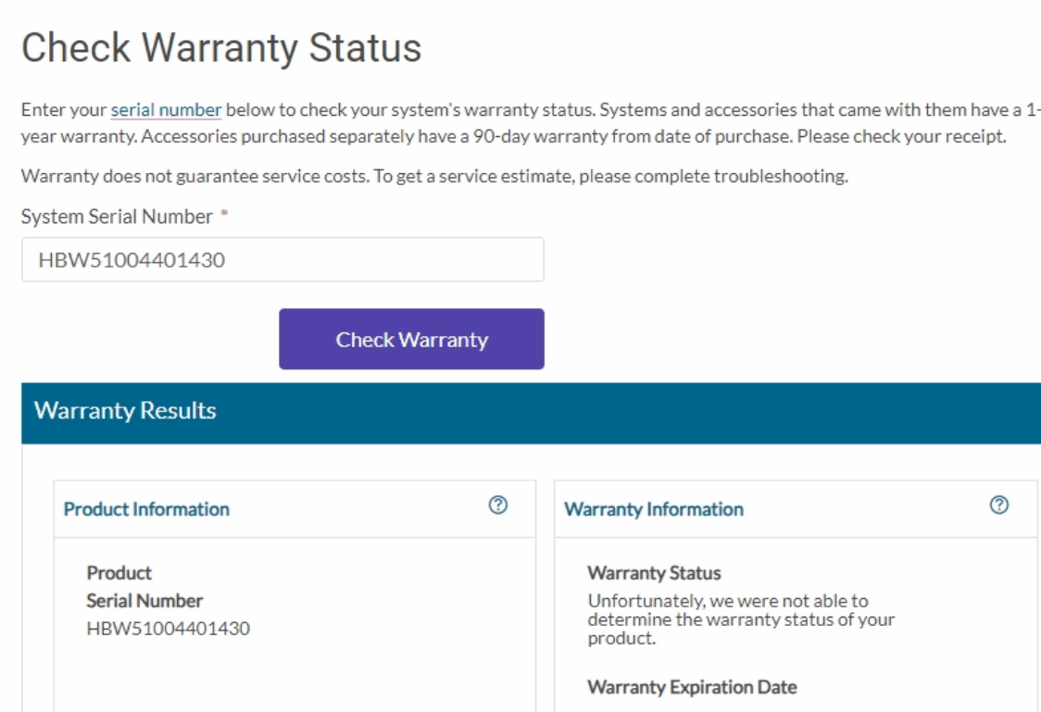This screenshot has height=712, width=1041.
Task: Click the help icon in Product Information
Action: pyautogui.click(x=498, y=505)
